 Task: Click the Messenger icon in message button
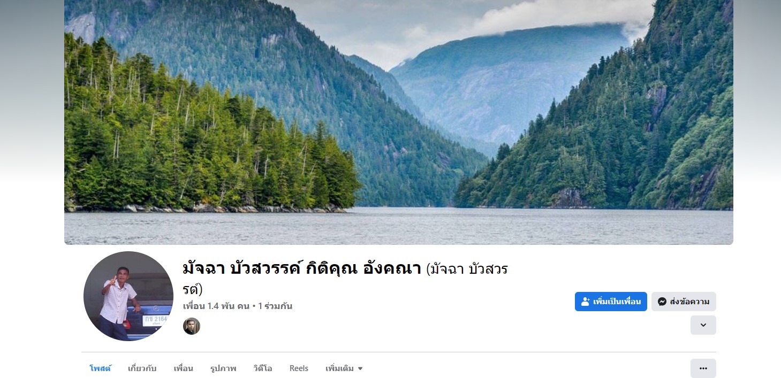pos(662,302)
